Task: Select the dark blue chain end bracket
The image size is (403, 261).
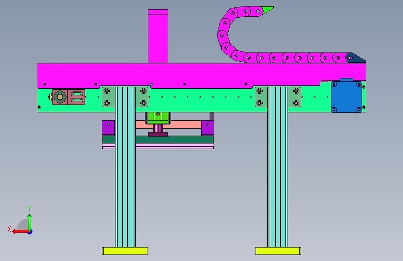Action: pyautogui.click(x=356, y=58)
